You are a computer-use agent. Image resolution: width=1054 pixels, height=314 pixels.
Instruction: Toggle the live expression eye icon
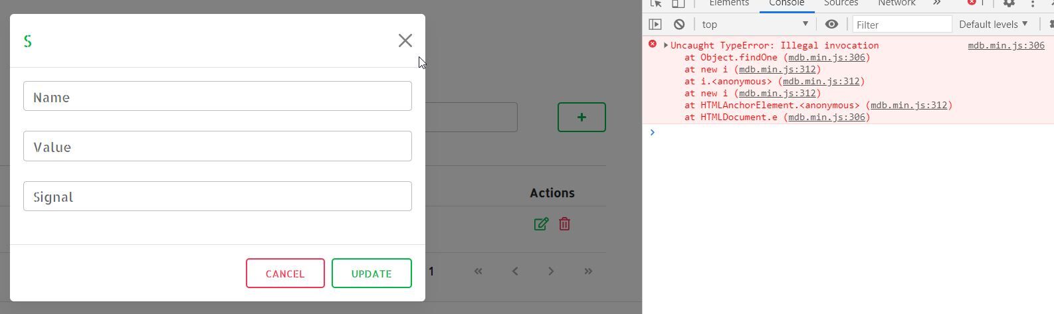[831, 25]
